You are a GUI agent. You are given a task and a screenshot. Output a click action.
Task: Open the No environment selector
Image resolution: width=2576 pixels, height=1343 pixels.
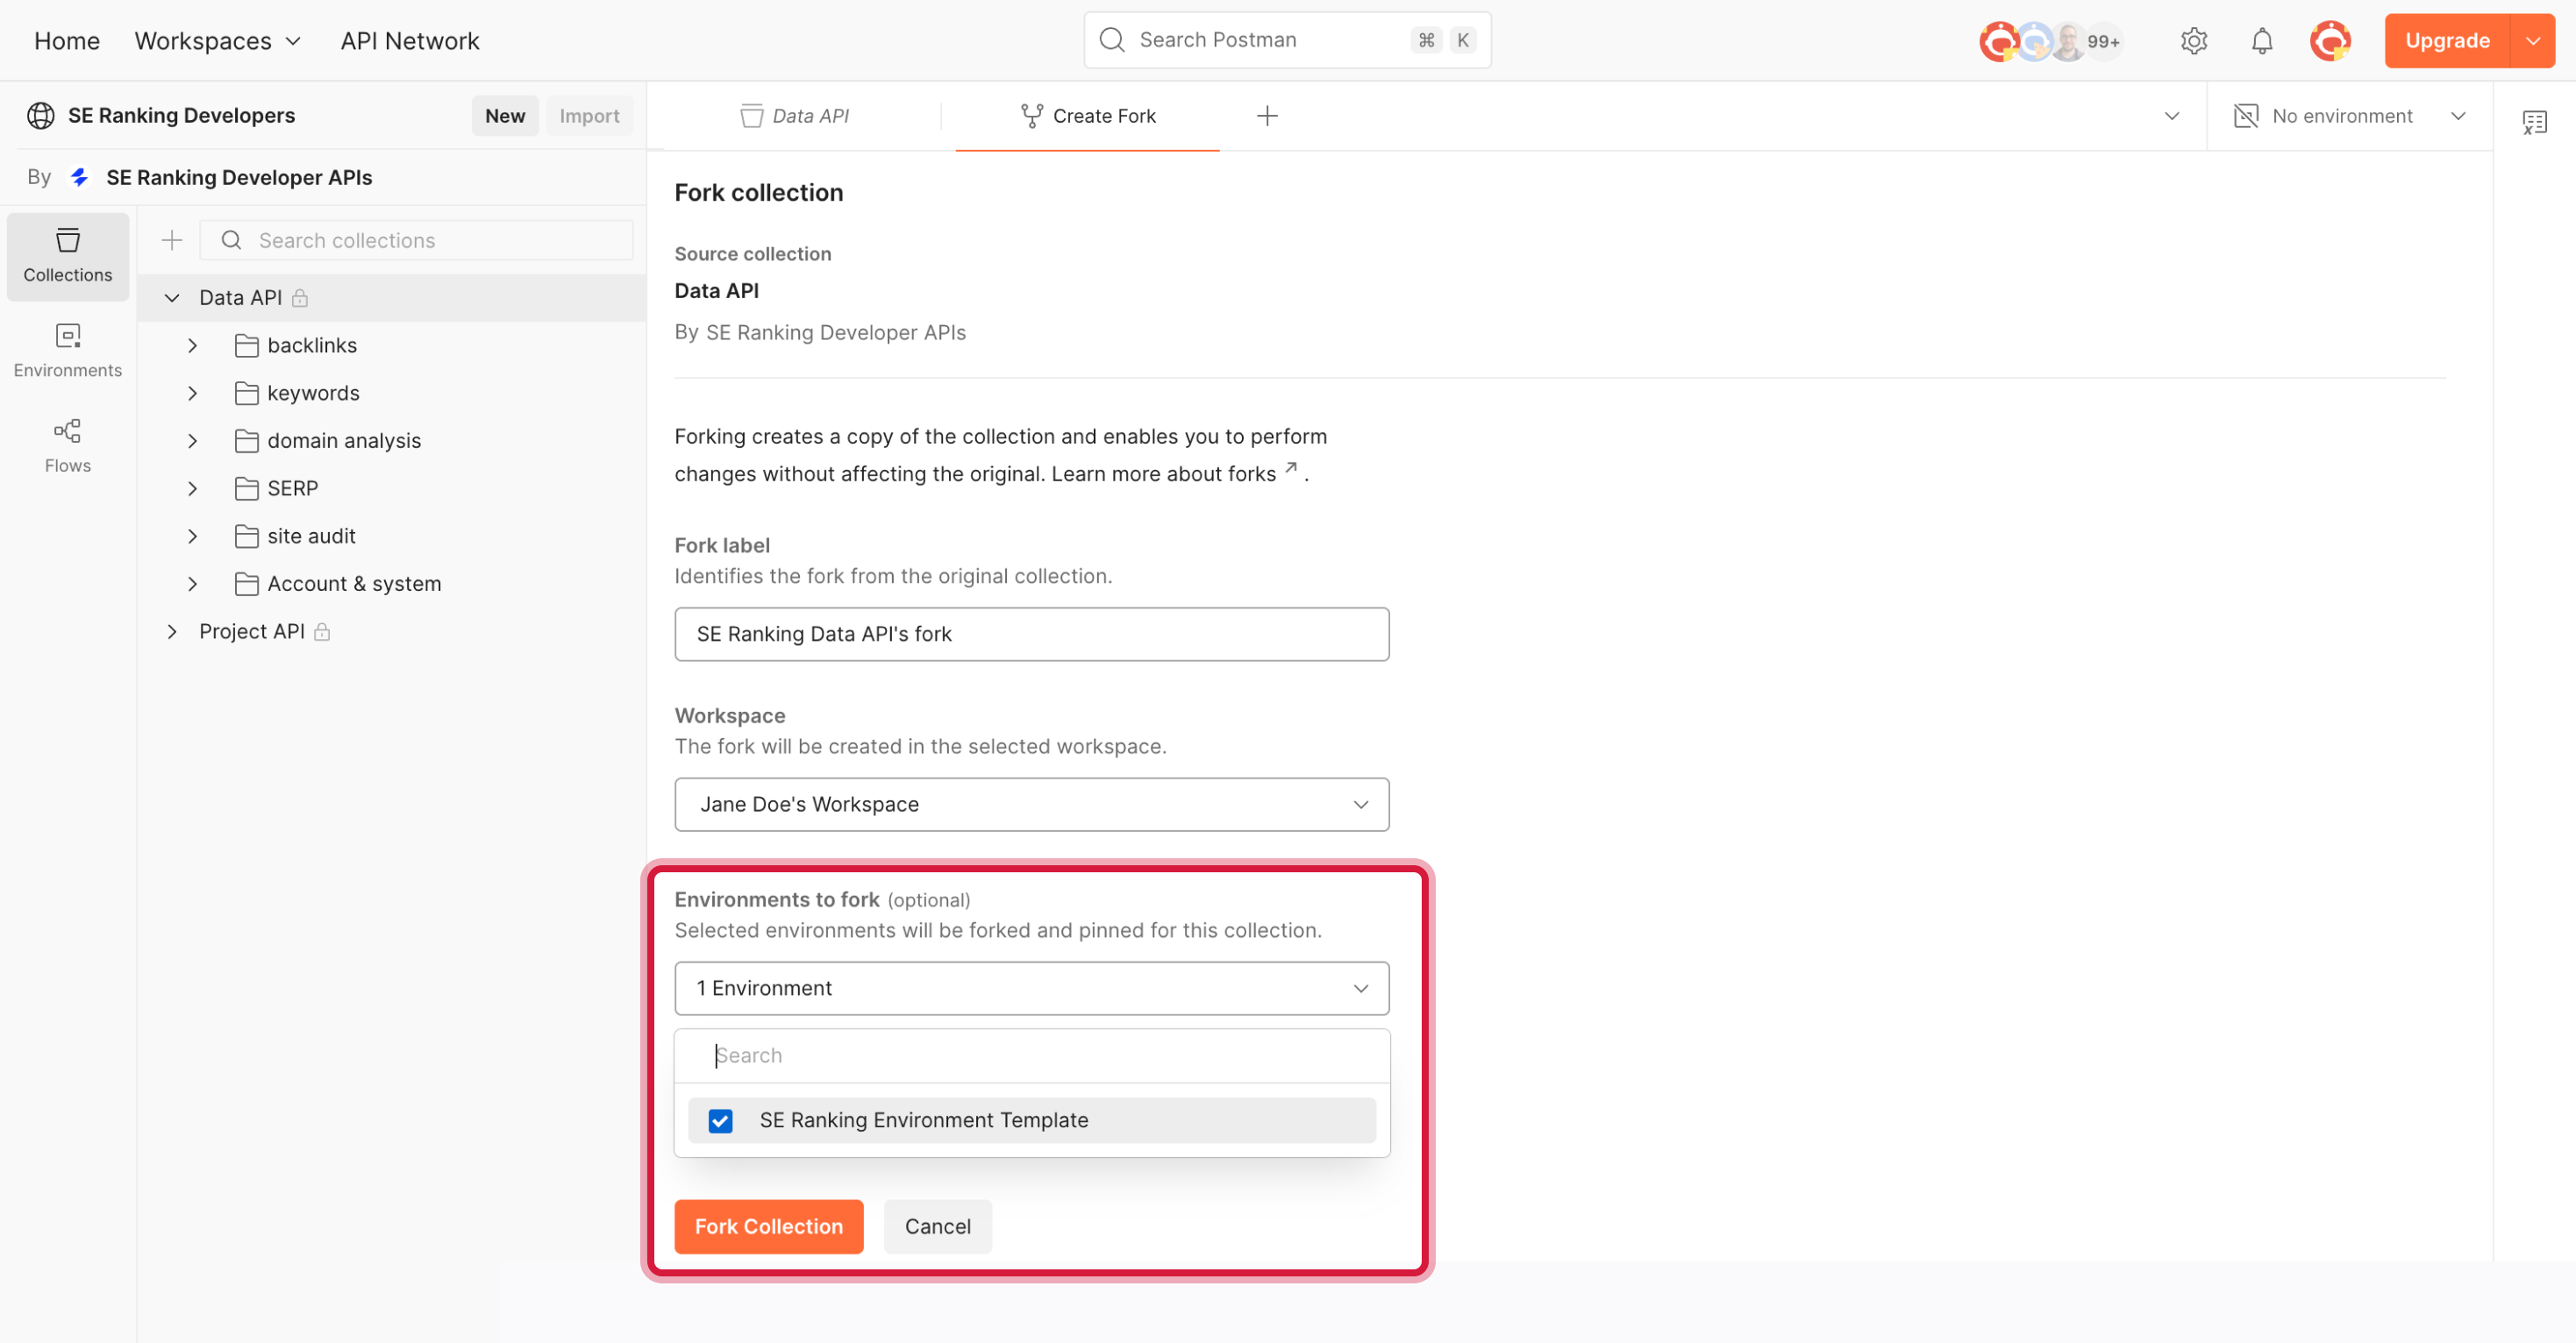pos(2347,116)
